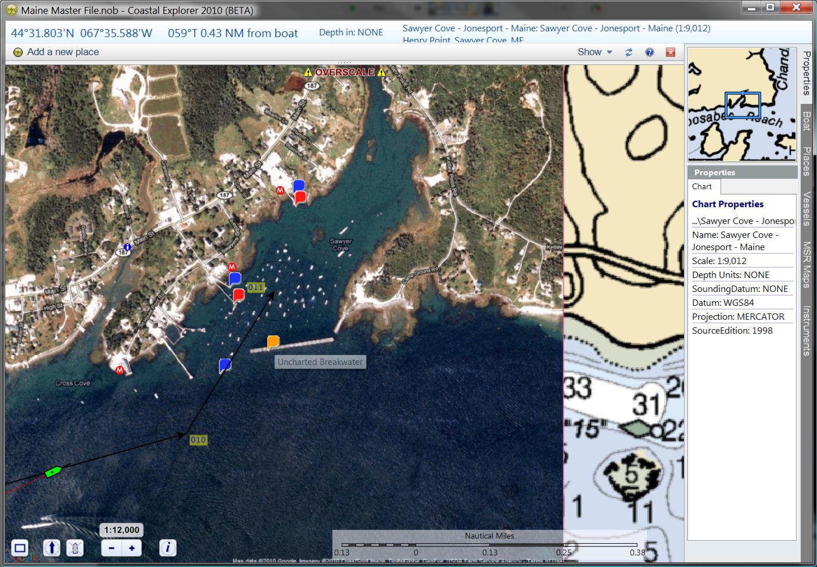817x567 pixels.
Task: Select the Chart tab in Properties
Action: [702, 187]
